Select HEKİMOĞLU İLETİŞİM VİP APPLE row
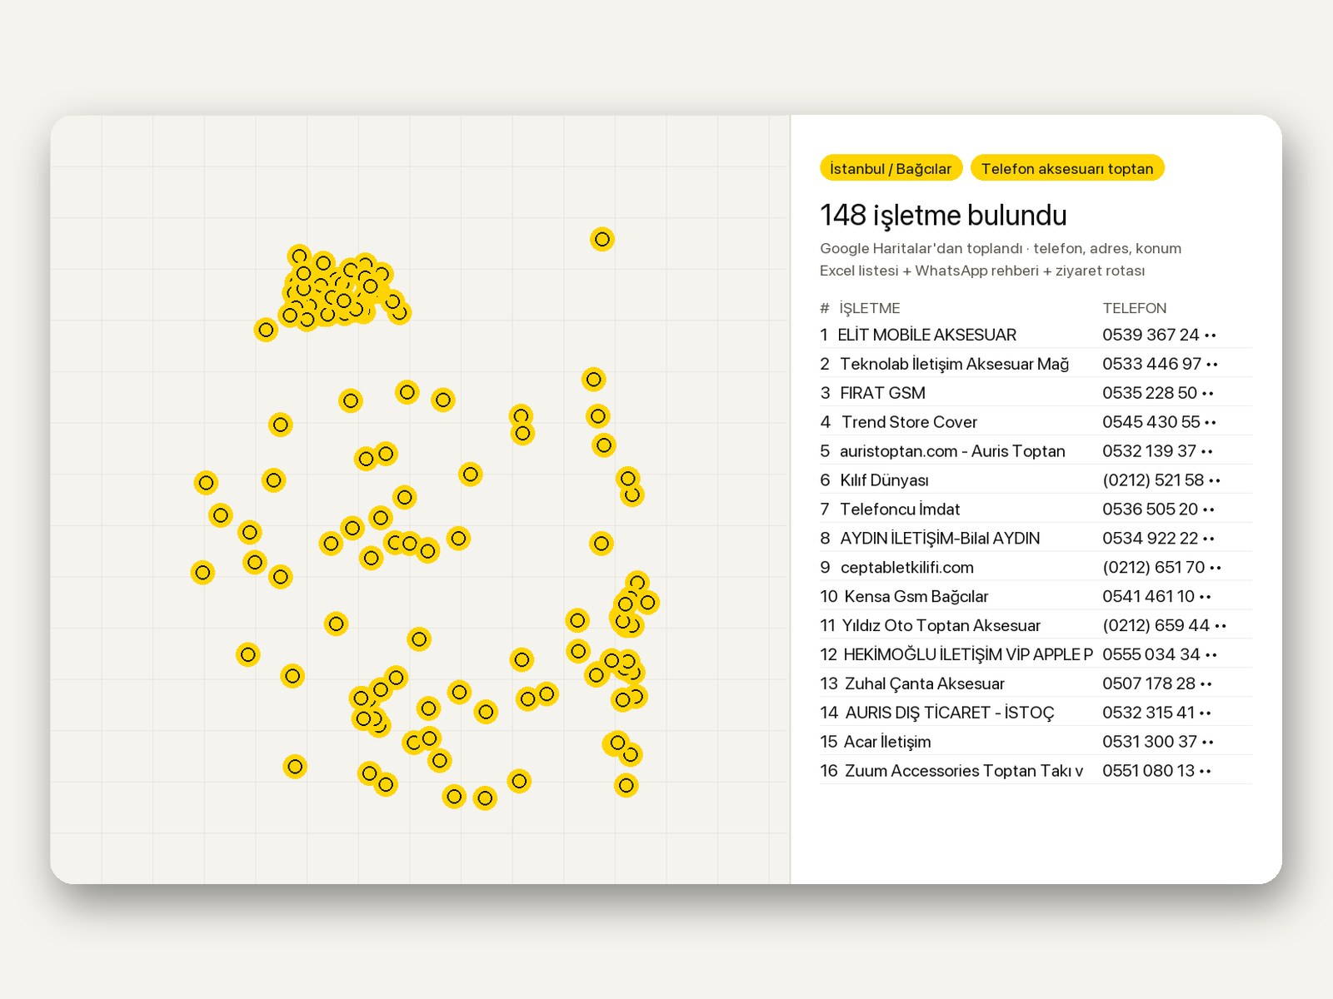 tap(1036, 654)
